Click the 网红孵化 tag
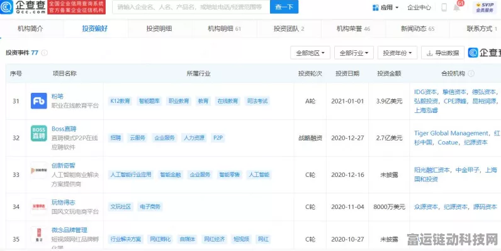This screenshot has height=251, width=501. (160, 239)
